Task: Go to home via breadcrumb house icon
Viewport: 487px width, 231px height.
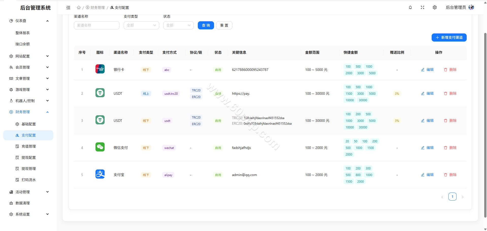Action: tap(79, 8)
